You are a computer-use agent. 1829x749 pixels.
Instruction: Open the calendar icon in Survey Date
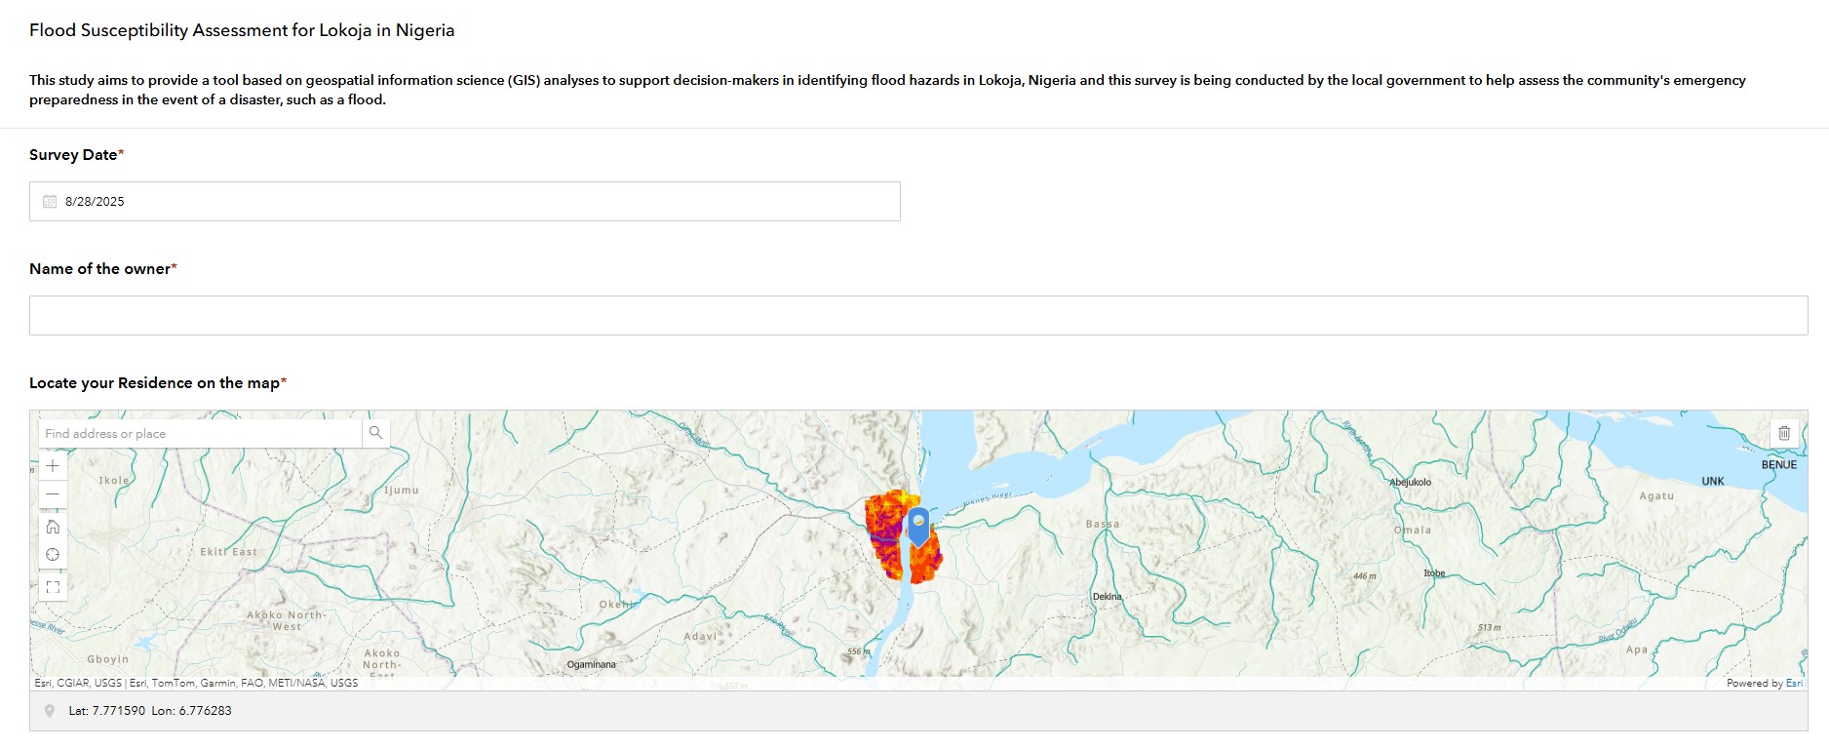50,202
